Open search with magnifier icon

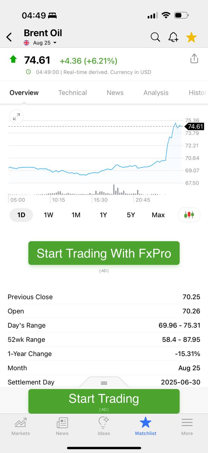tap(155, 37)
